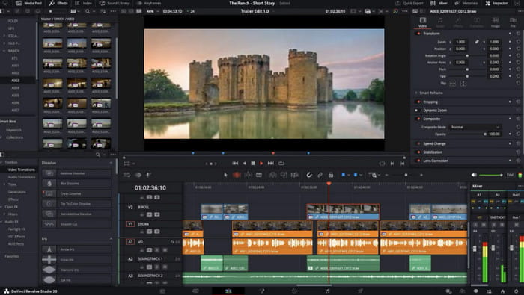Toggle the Transform section enable switch
524x295 pixels.
point(418,34)
